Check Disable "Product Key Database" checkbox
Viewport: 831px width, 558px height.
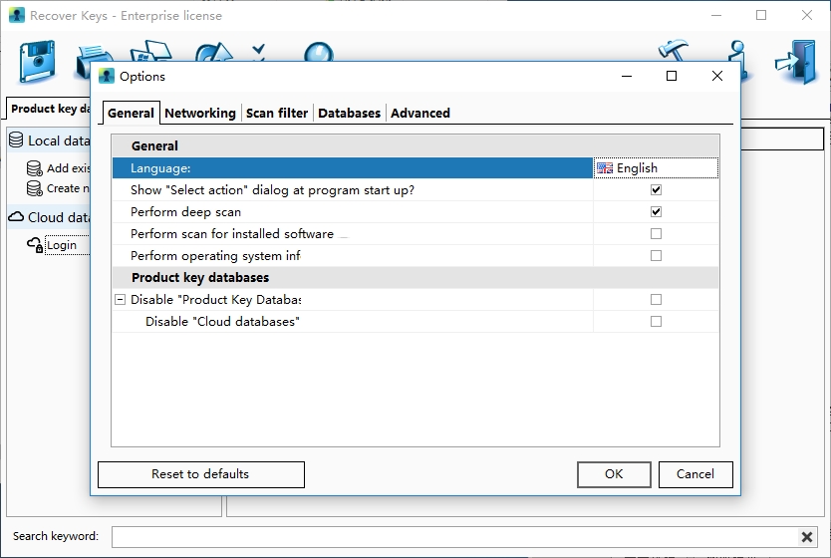pos(656,300)
